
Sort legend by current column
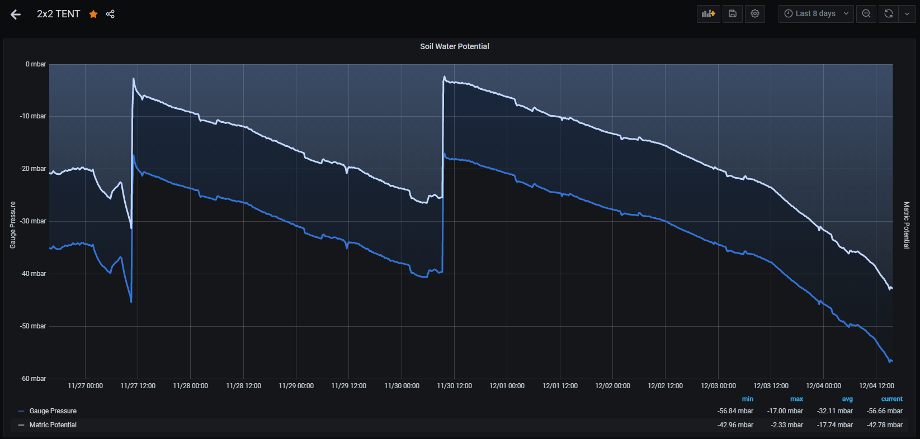point(892,399)
